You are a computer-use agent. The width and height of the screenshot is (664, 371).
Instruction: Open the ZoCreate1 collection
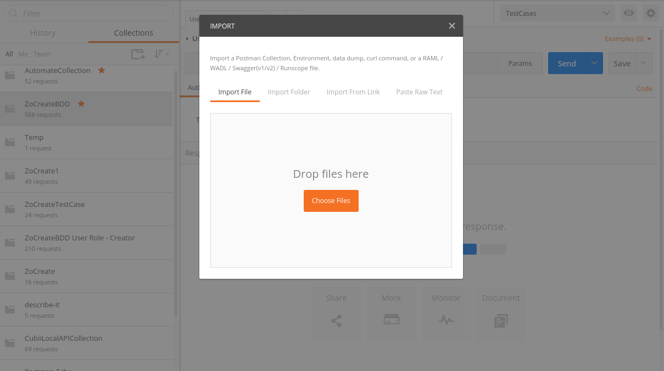(x=87, y=176)
